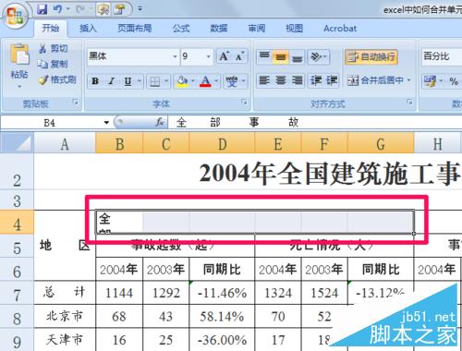Image resolution: width=462 pixels, height=351 pixels.
Task: Decrease indent icon
Action: 316,80
